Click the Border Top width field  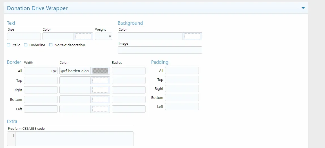click(x=41, y=80)
